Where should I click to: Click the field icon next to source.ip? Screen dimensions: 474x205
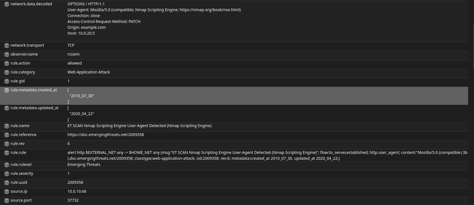pyautogui.click(x=7, y=192)
